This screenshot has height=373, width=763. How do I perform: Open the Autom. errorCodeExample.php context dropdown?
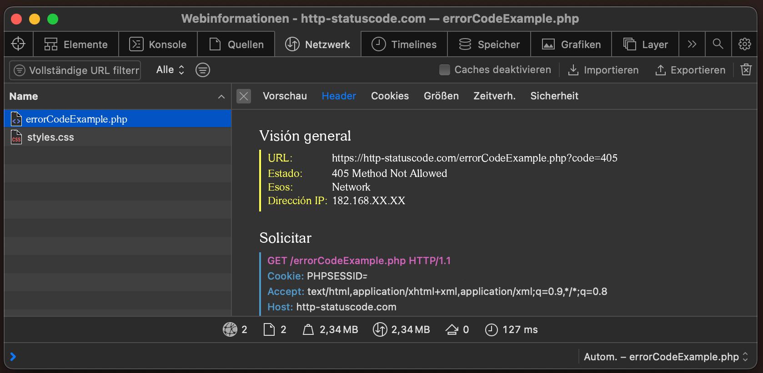click(x=666, y=357)
